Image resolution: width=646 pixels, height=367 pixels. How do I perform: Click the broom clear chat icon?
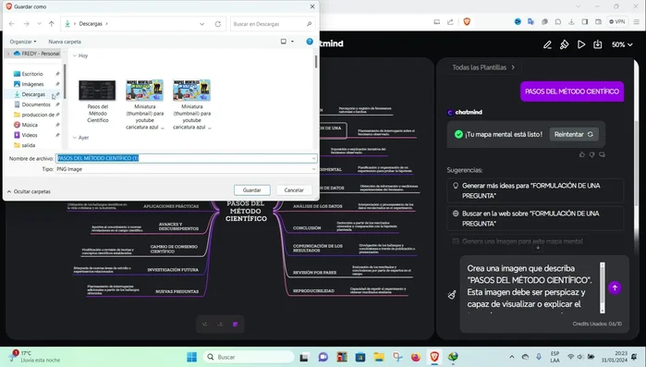tap(452, 295)
